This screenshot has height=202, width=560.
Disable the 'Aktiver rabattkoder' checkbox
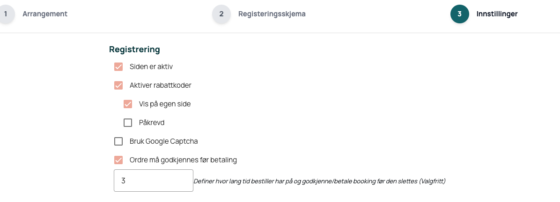point(118,85)
